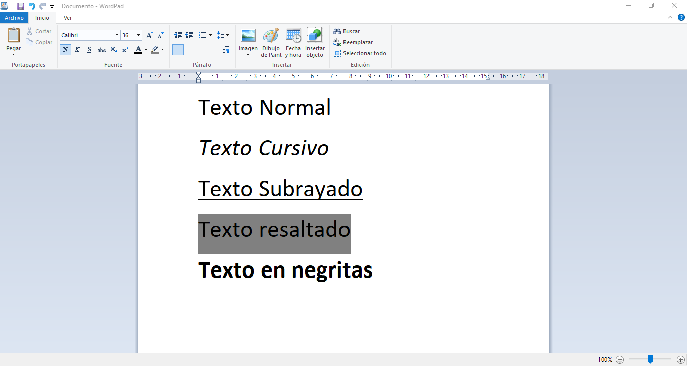Open the font family dropdown

tap(117, 35)
